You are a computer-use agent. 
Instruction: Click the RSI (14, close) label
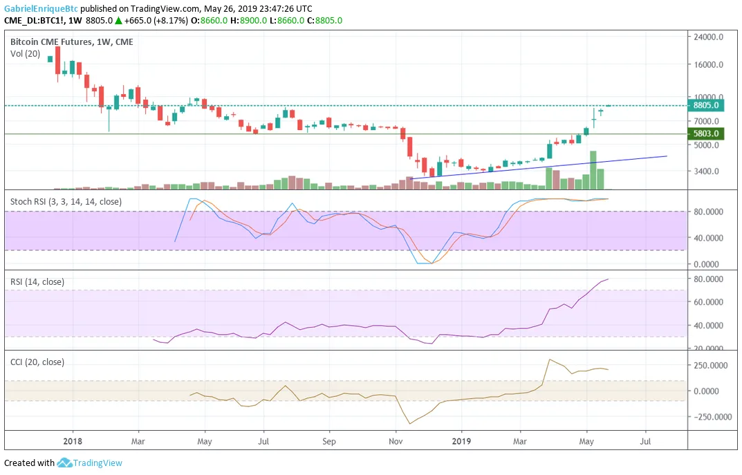click(37, 282)
